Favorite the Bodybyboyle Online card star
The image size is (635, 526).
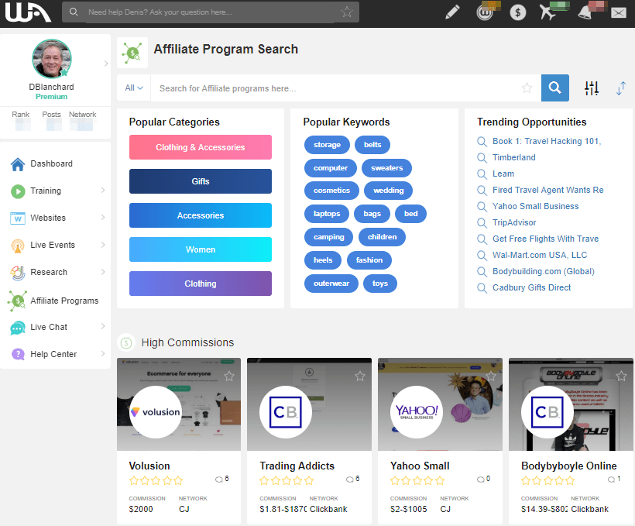[621, 376]
